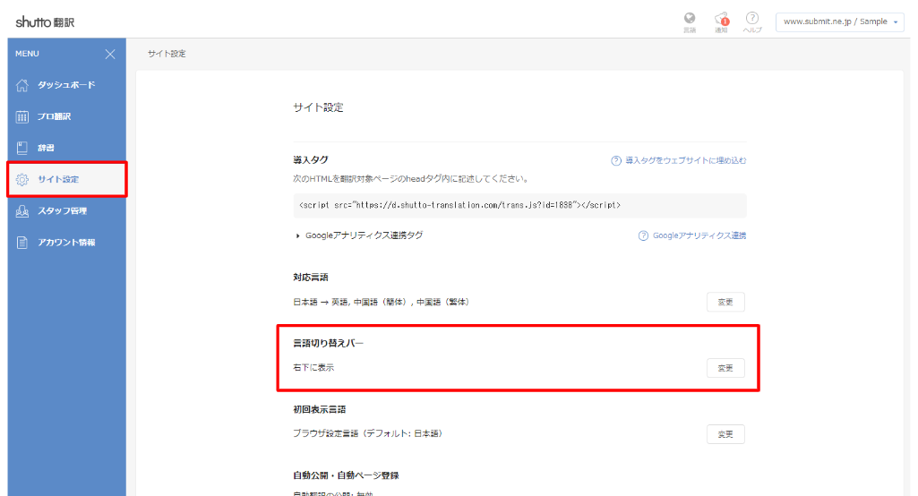Click the サイト設定 gear icon

tap(22, 180)
